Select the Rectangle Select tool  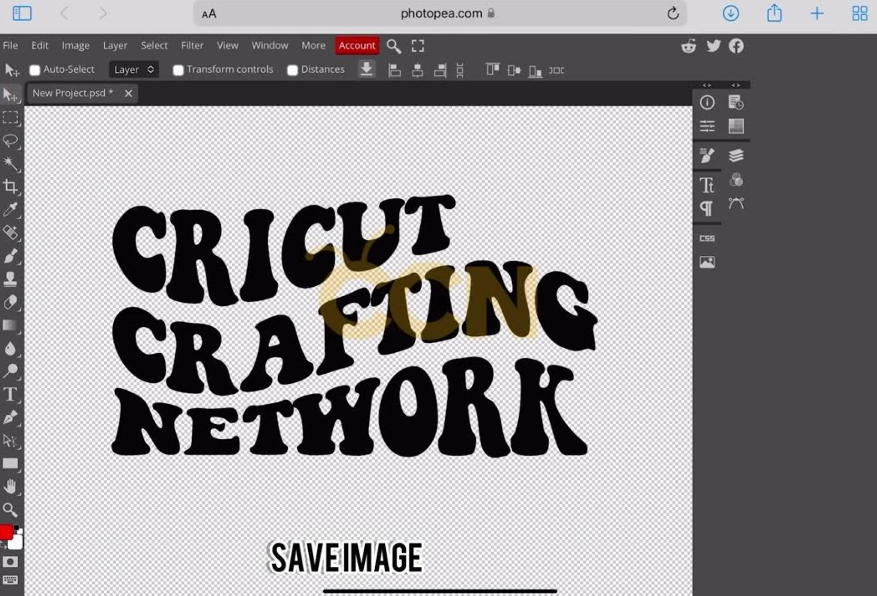[11, 118]
